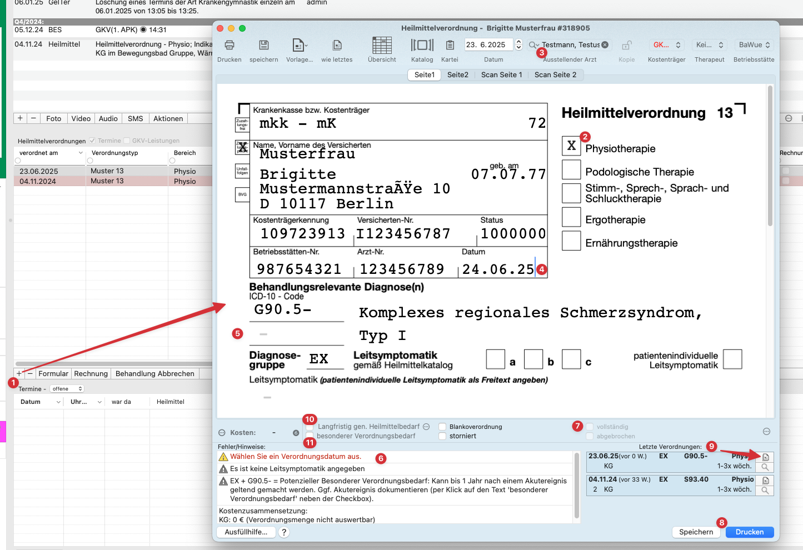Open the Kostenträger dropdown
Screen dimensions: 803x550
click(x=667, y=45)
